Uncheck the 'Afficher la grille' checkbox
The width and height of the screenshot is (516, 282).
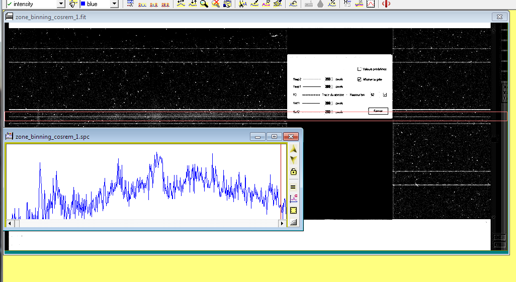point(359,79)
